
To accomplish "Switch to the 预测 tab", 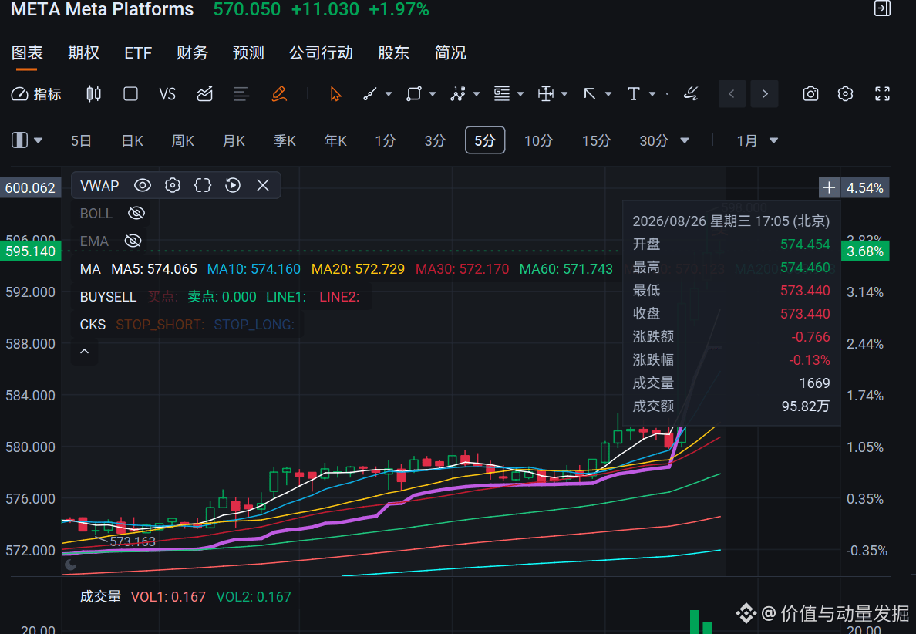I will point(248,52).
